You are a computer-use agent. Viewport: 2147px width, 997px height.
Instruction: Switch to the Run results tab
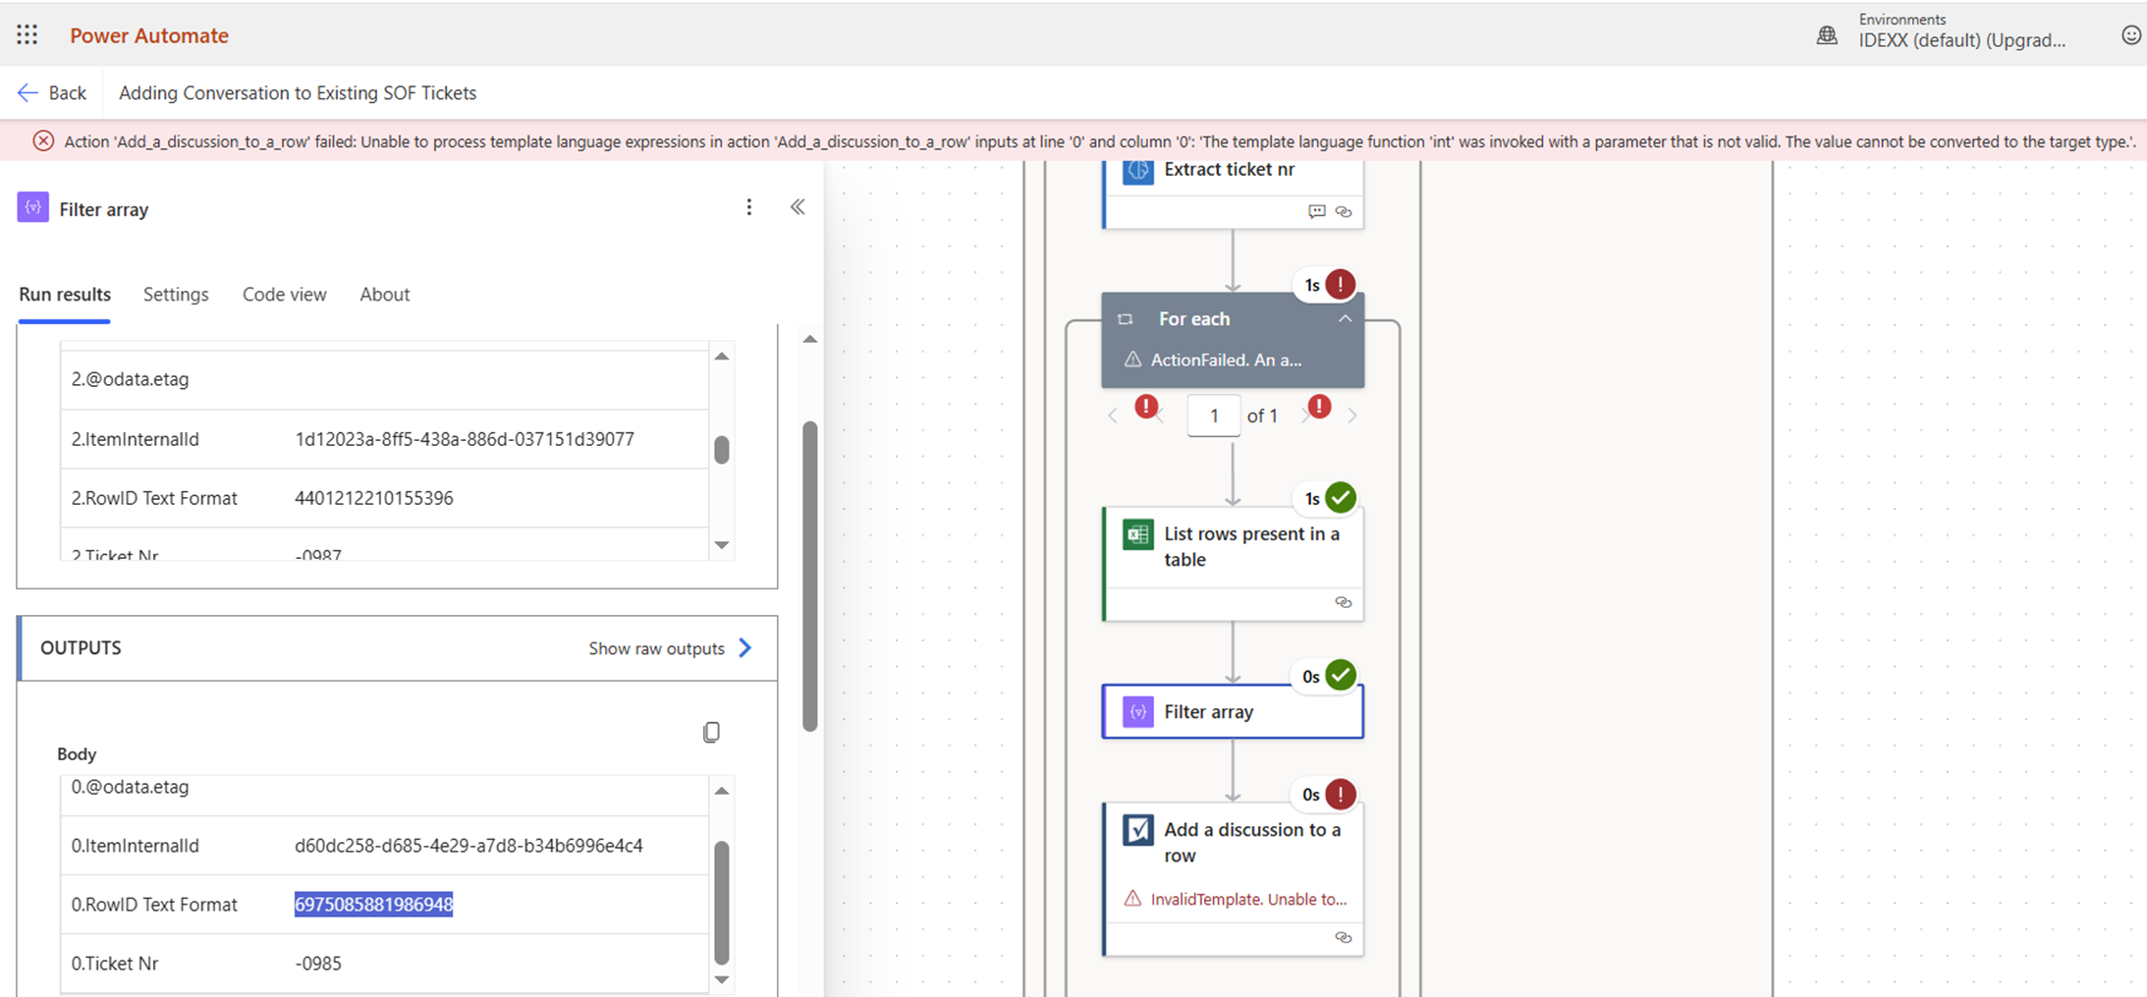[x=65, y=295]
